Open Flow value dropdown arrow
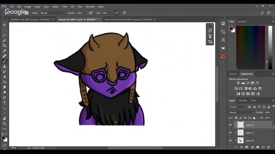Image resolution: width=275 pixels, height=154 pixels. pos(111,13)
